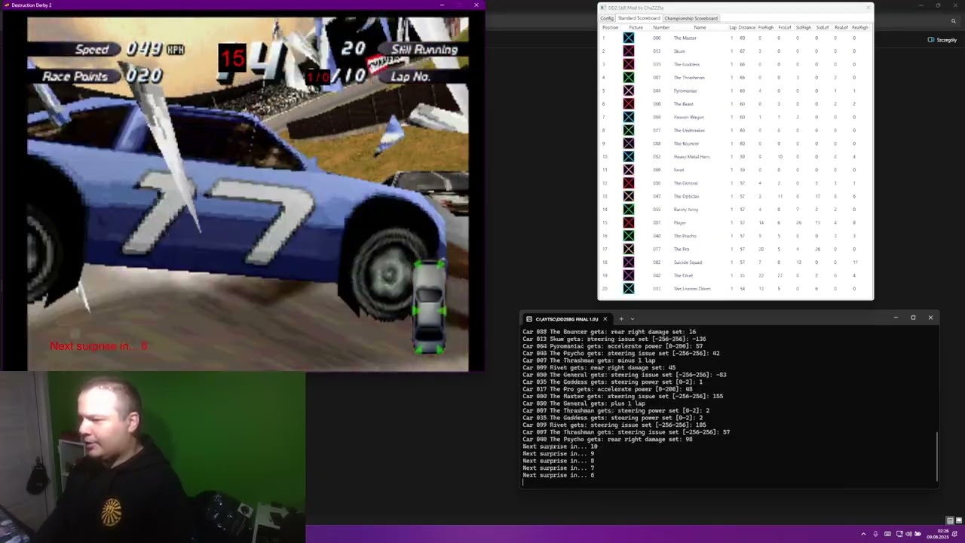Image resolution: width=965 pixels, height=543 pixels.
Task: Select the name 'Pyromaniac' in the scoreboard
Action: 685,90
